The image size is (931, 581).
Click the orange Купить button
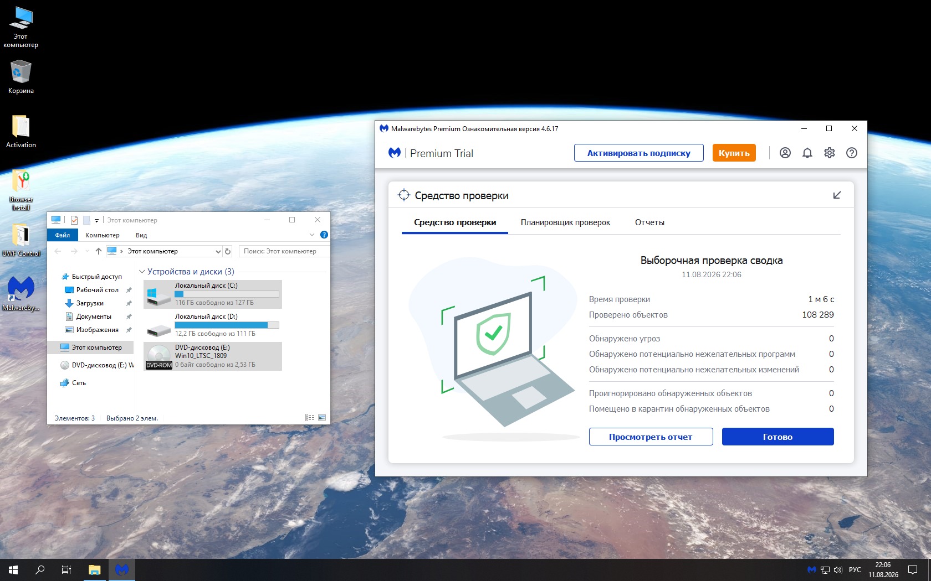pos(734,153)
